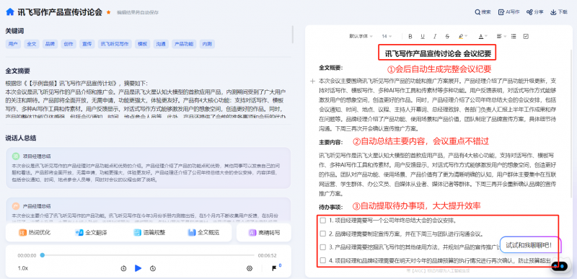The height and width of the screenshot is (279, 577).
Task: Select the 用户 keyword tag
Action: click(x=13, y=44)
